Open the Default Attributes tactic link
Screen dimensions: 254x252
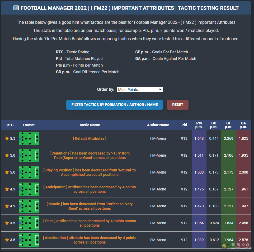[x=90, y=138]
